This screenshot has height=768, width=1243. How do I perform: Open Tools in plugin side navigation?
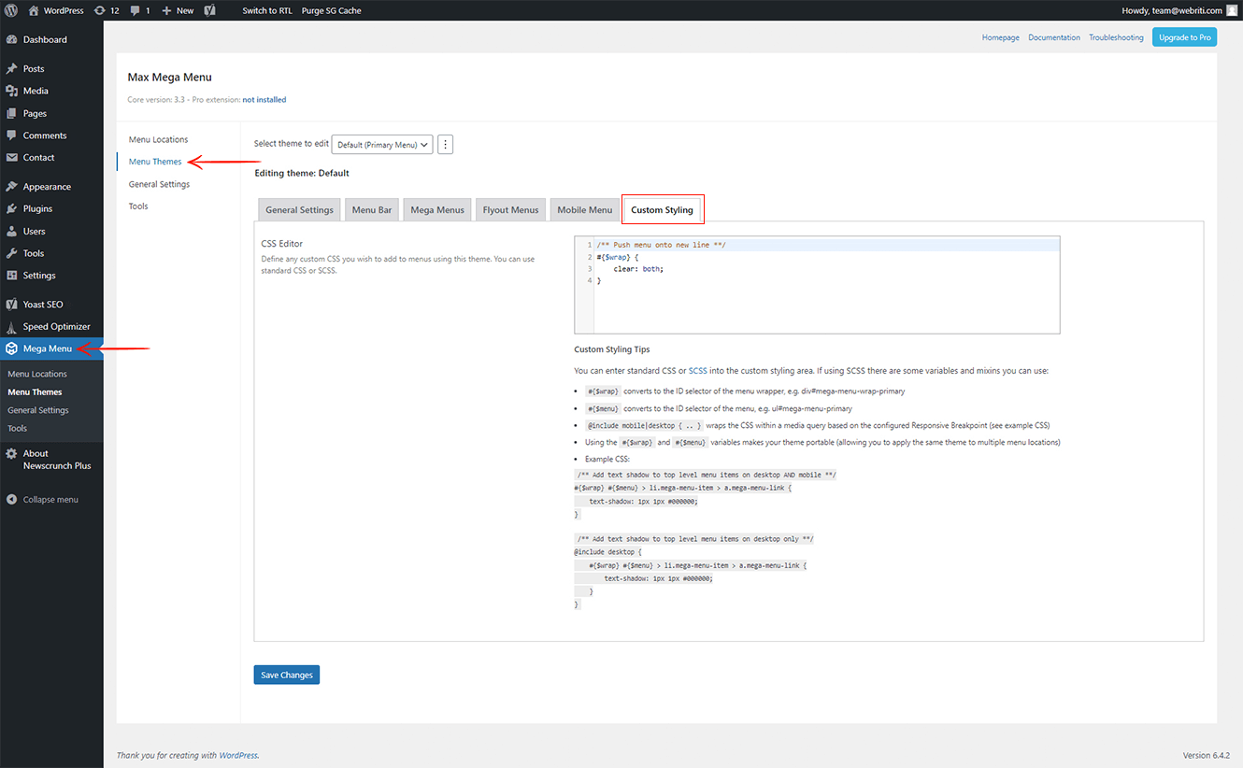point(138,206)
